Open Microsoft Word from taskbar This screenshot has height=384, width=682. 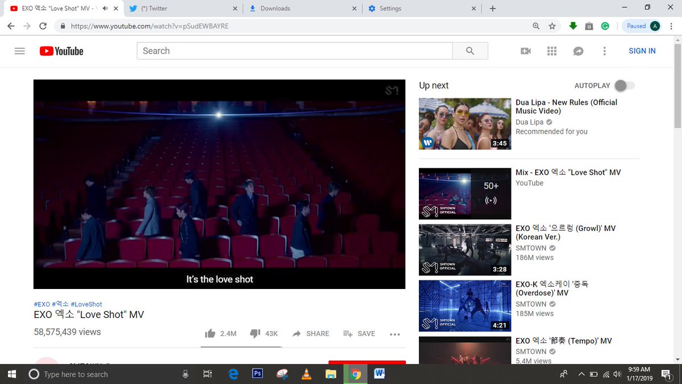click(380, 374)
